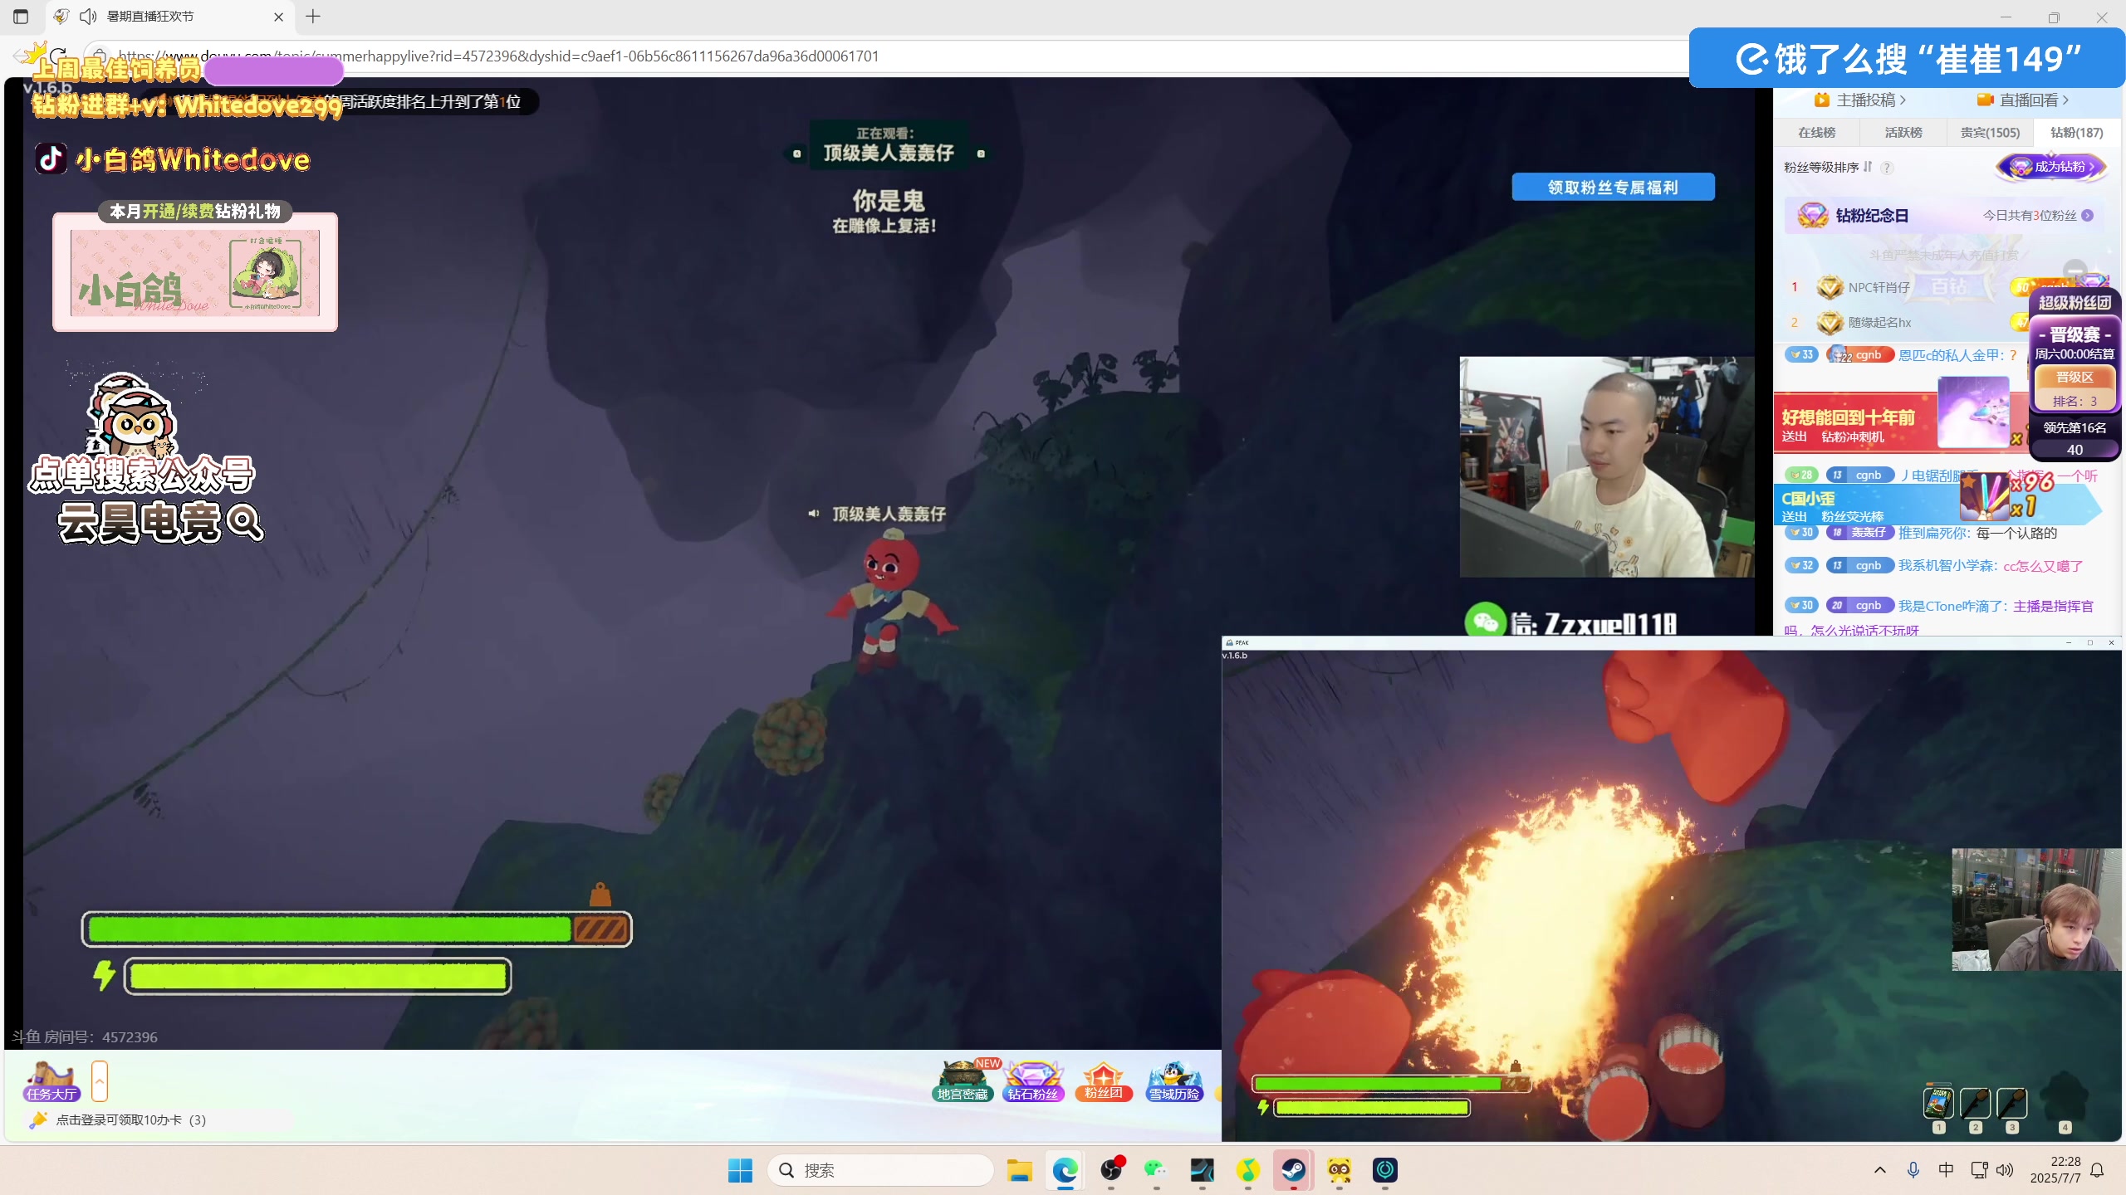Switch to the 贵宾(1505) tab
Image resolution: width=2126 pixels, height=1195 pixels.
tap(1990, 132)
